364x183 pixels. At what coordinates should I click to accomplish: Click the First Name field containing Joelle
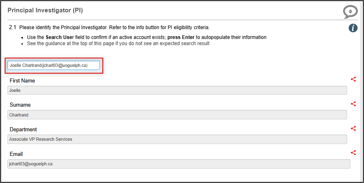point(177,90)
